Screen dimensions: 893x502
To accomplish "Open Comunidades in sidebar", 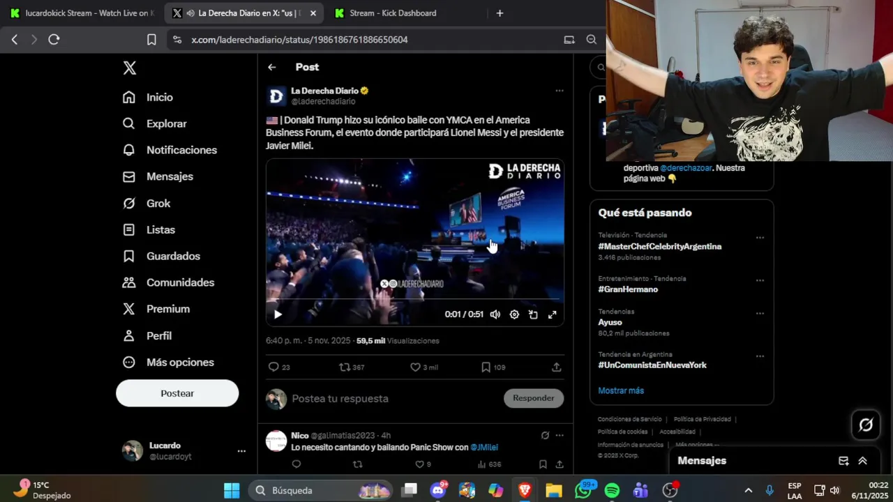I will [x=168, y=282].
